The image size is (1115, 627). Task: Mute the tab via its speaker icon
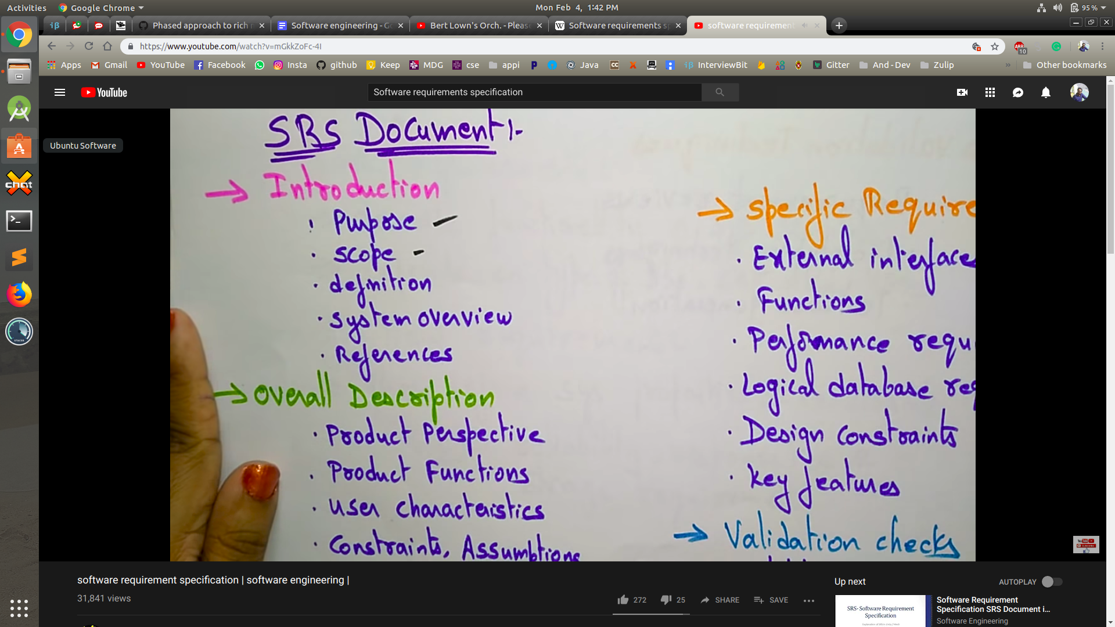[x=804, y=26]
